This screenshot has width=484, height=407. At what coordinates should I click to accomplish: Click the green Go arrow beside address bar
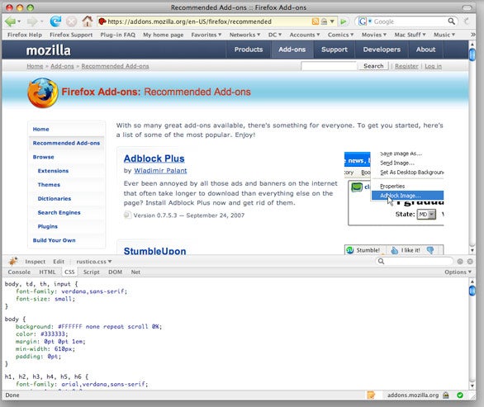(343, 21)
